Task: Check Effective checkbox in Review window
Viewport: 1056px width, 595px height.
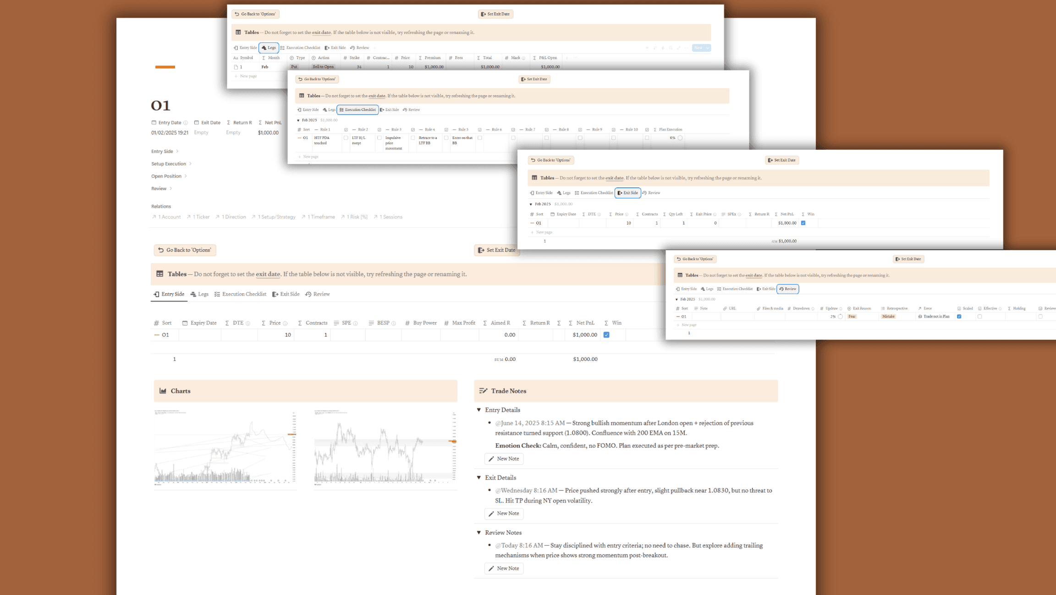Action: [x=979, y=317]
